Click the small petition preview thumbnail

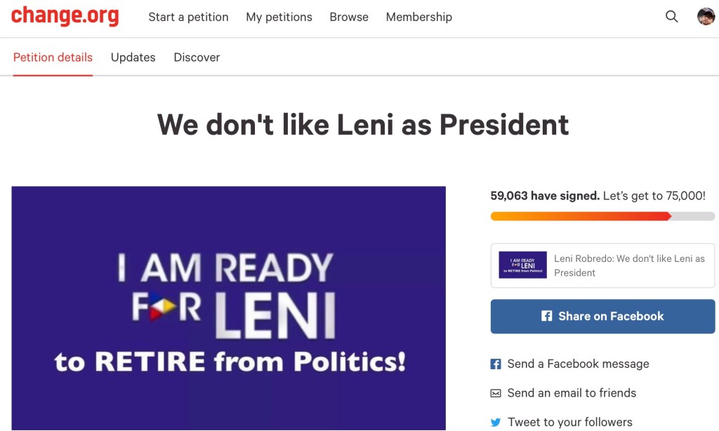(522, 265)
